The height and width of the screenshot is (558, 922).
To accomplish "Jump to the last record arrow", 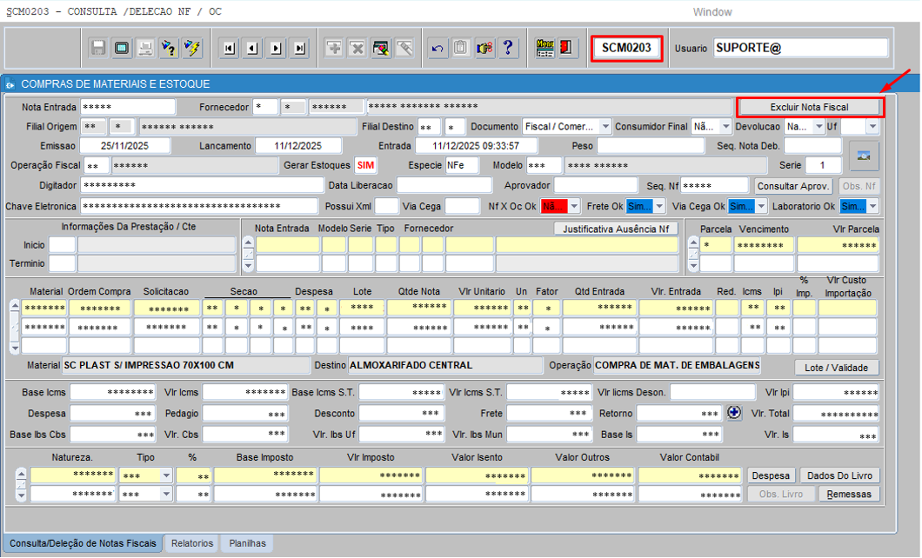I will (299, 49).
